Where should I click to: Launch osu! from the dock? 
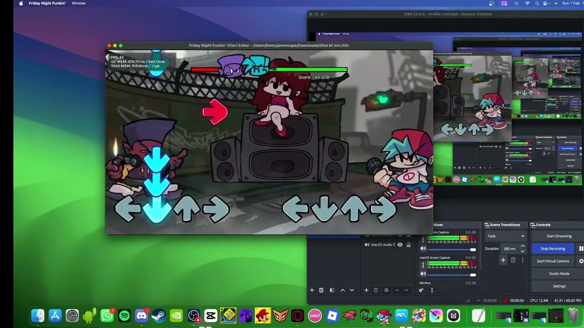[x=315, y=315]
